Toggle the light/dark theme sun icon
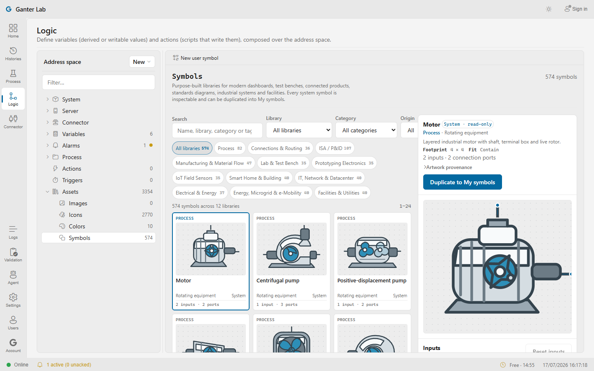 549,9
